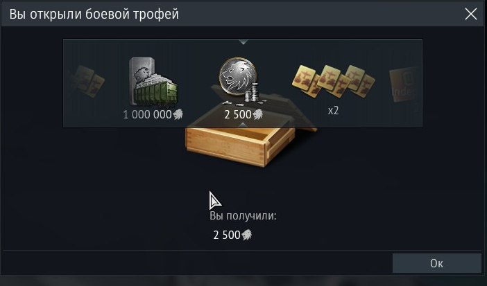Screen dimensions: 487x286
Task: Close the trophy dialog with the X
Action: (x=471, y=14)
